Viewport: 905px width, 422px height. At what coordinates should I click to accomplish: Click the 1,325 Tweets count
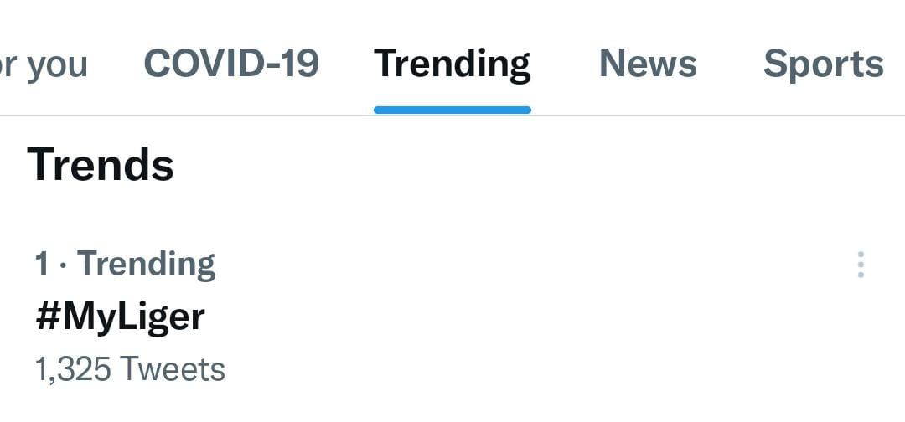(x=130, y=369)
